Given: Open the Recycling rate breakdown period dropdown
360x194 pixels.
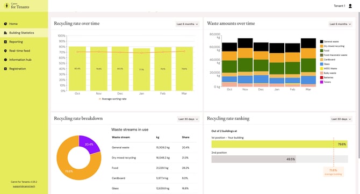Looking at the screenshot, I should (188, 119).
